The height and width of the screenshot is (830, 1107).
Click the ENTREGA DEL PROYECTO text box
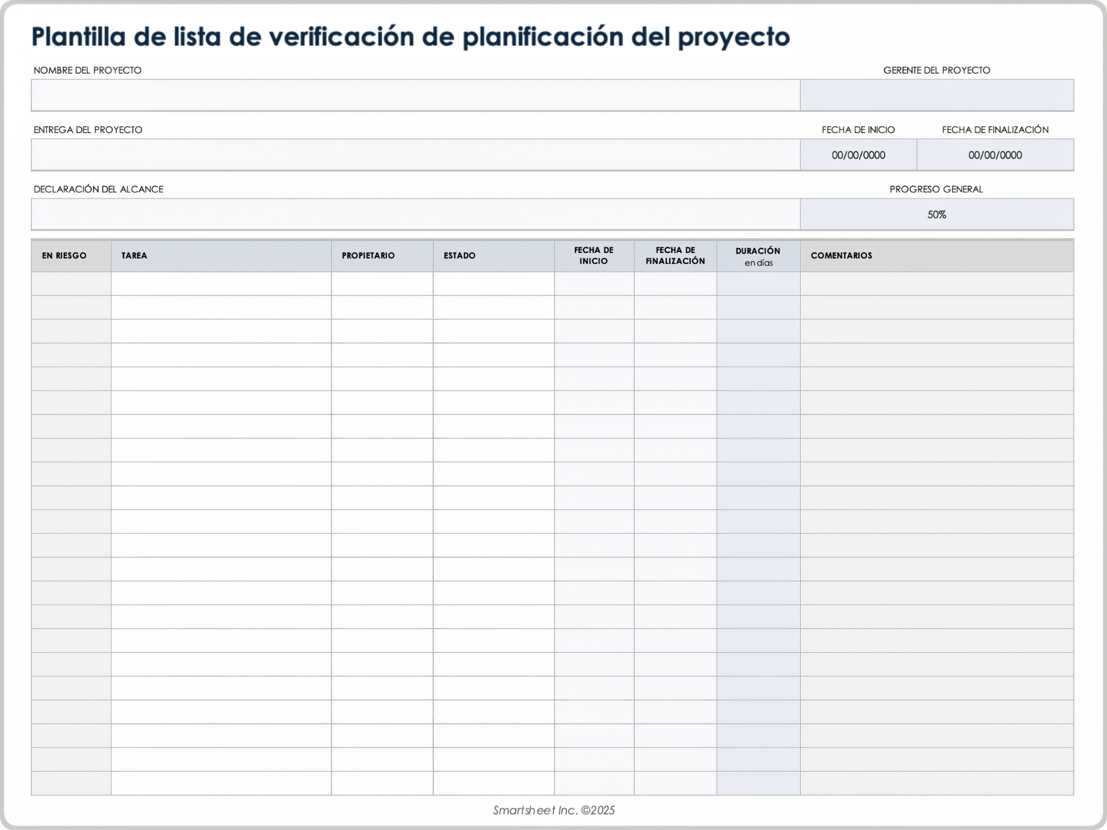pyautogui.click(x=415, y=154)
